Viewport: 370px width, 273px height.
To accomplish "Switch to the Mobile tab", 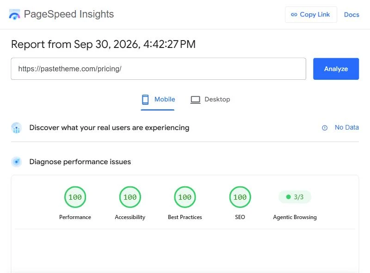I will coord(158,100).
